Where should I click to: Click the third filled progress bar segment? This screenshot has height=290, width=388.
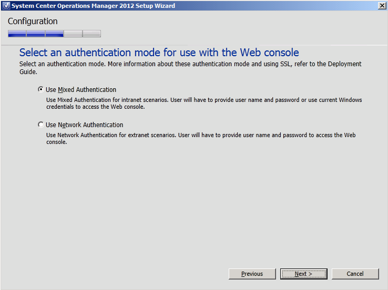click(x=55, y=34)
